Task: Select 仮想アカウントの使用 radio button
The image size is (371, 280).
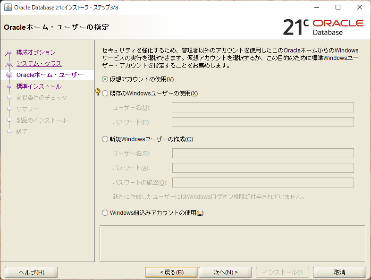Action: click(105, 79)
